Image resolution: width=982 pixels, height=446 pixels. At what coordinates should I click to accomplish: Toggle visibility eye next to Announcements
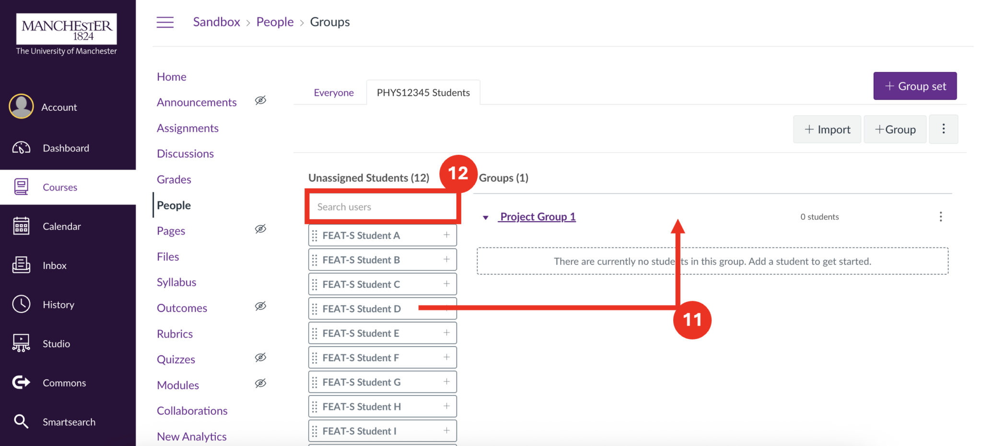click(x=260, y=100)
